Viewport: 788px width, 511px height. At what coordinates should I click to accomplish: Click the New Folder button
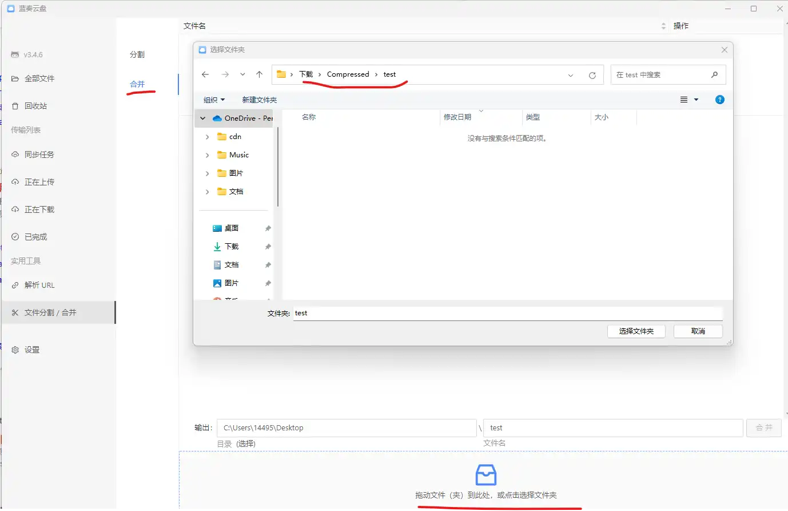(259, 100)
